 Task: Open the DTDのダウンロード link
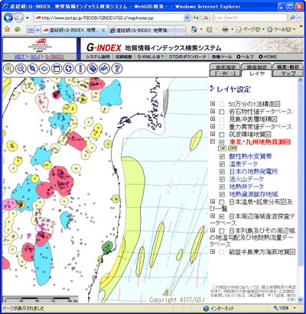pos(187,57)
